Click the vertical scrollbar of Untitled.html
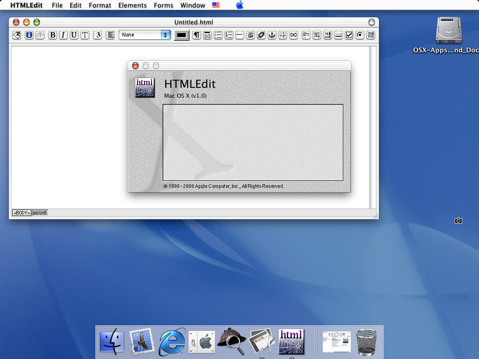This screenshot has height=359, width=479. coord(373,127)
